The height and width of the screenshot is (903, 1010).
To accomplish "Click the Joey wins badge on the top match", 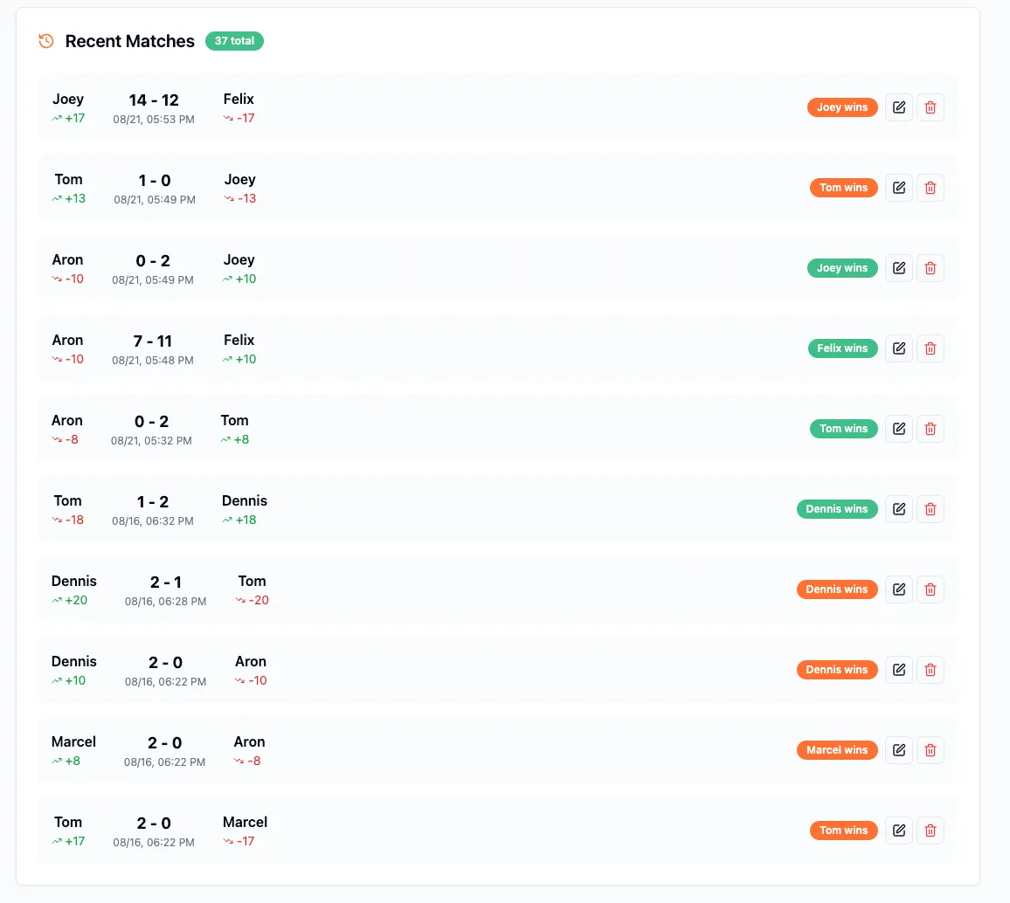I will (x=842, y=107).
